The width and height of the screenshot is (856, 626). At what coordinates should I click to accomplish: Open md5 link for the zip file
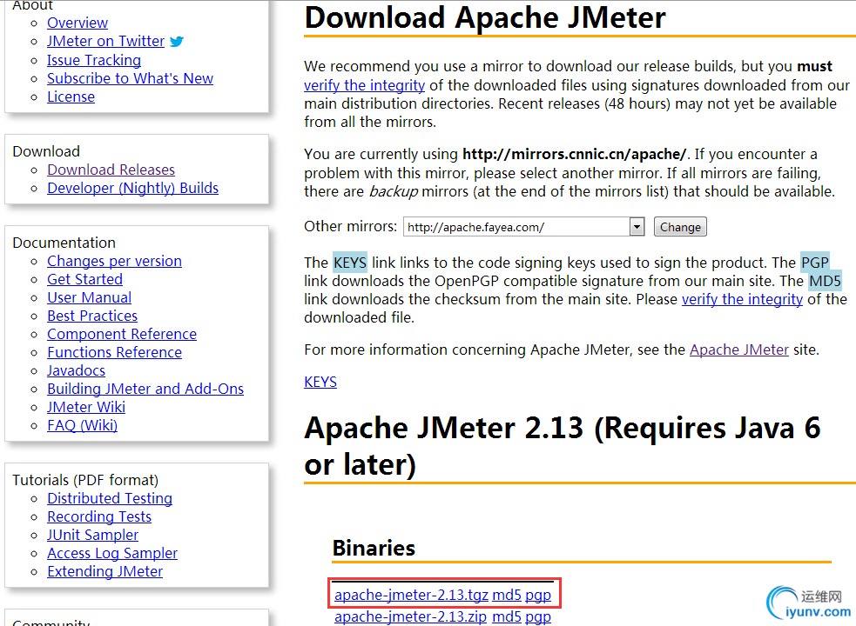507,616
